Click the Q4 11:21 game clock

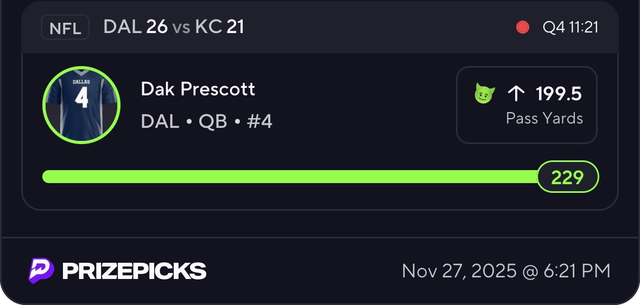coord(570,27)
